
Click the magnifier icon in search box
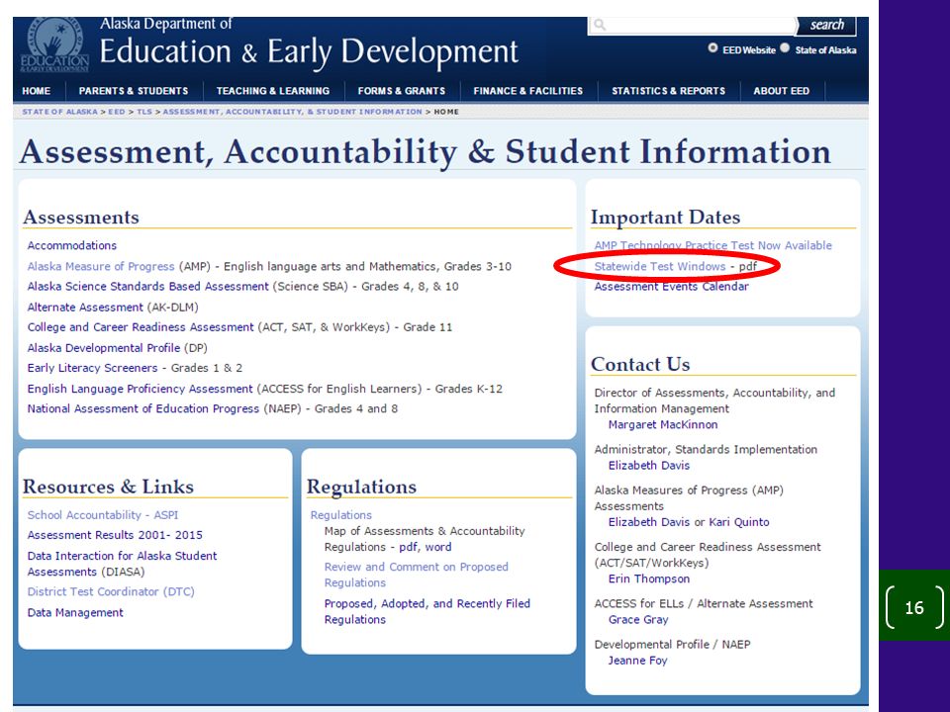(600, 25)
